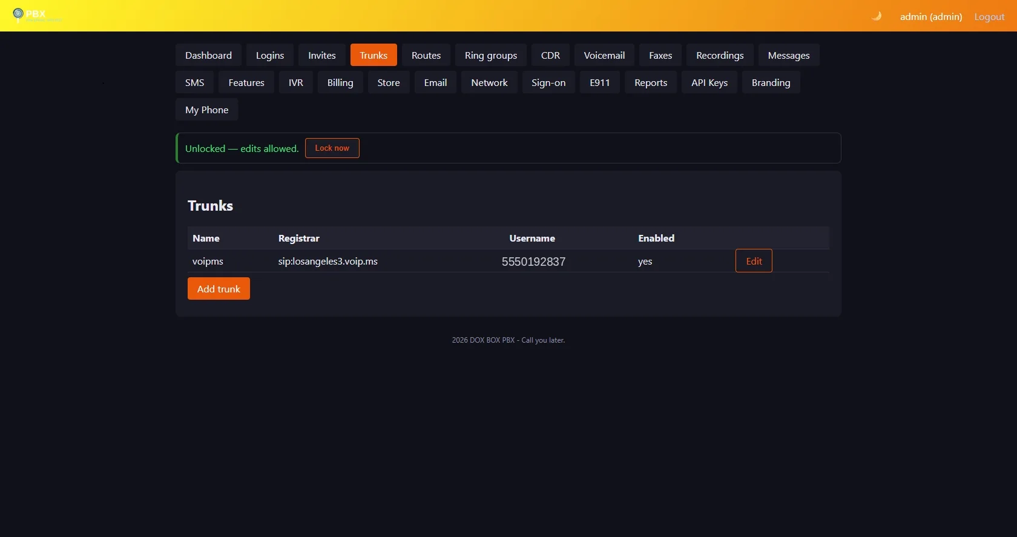Open the IVR tab
This screenshot has width=1017, height=537.
[296, 82]
